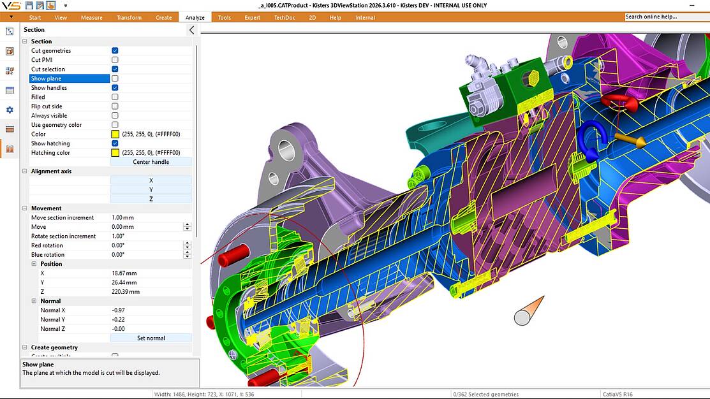Open the blue gear settings sidebar icon
710x399 pixels.
[x=10, y=110]
